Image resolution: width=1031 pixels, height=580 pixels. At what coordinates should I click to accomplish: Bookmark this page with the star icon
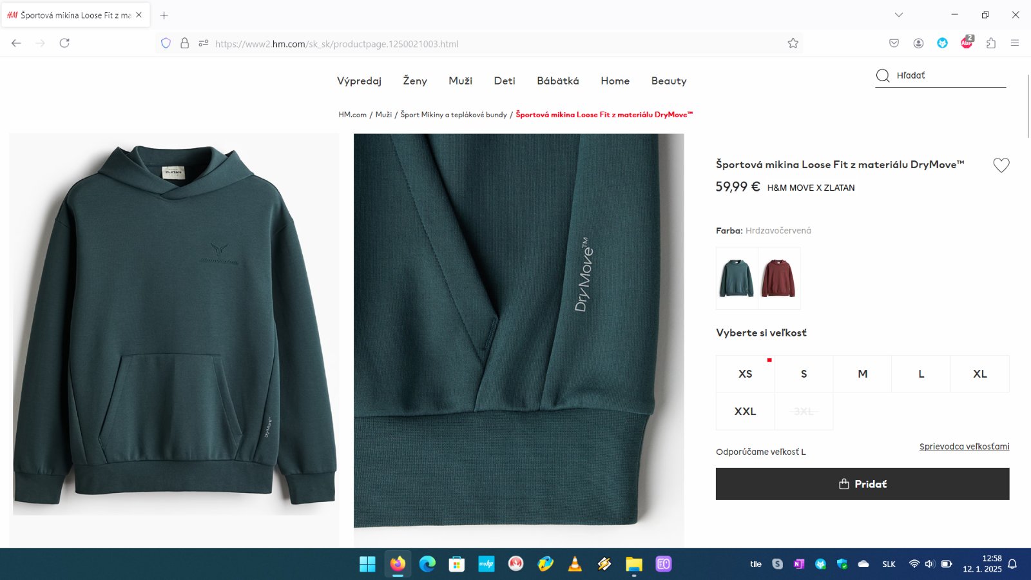coord(793,43)
